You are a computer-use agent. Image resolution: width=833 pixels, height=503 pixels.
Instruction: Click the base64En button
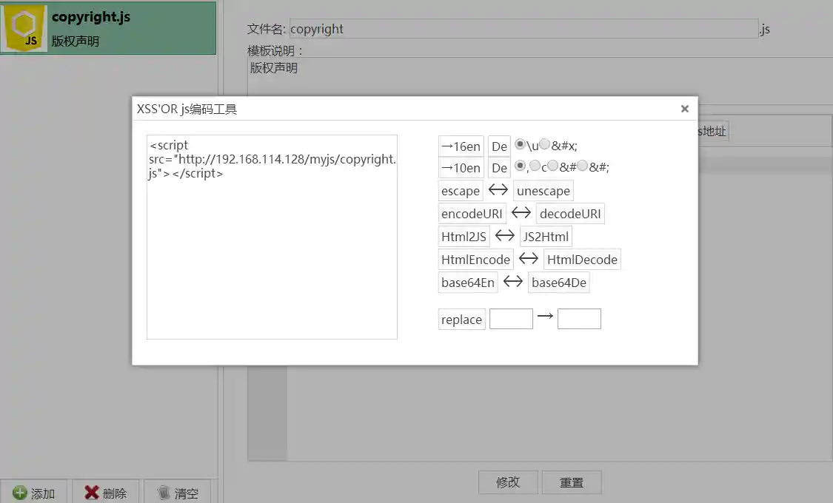pos(468,283)
